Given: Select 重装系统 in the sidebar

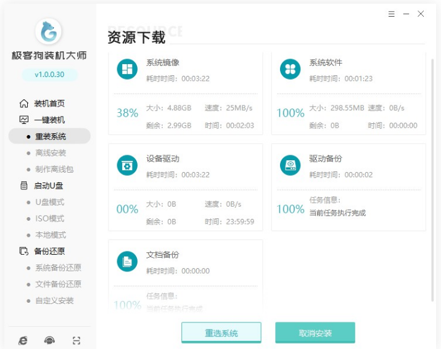Looking at the screenshot, I should point(50,136).
